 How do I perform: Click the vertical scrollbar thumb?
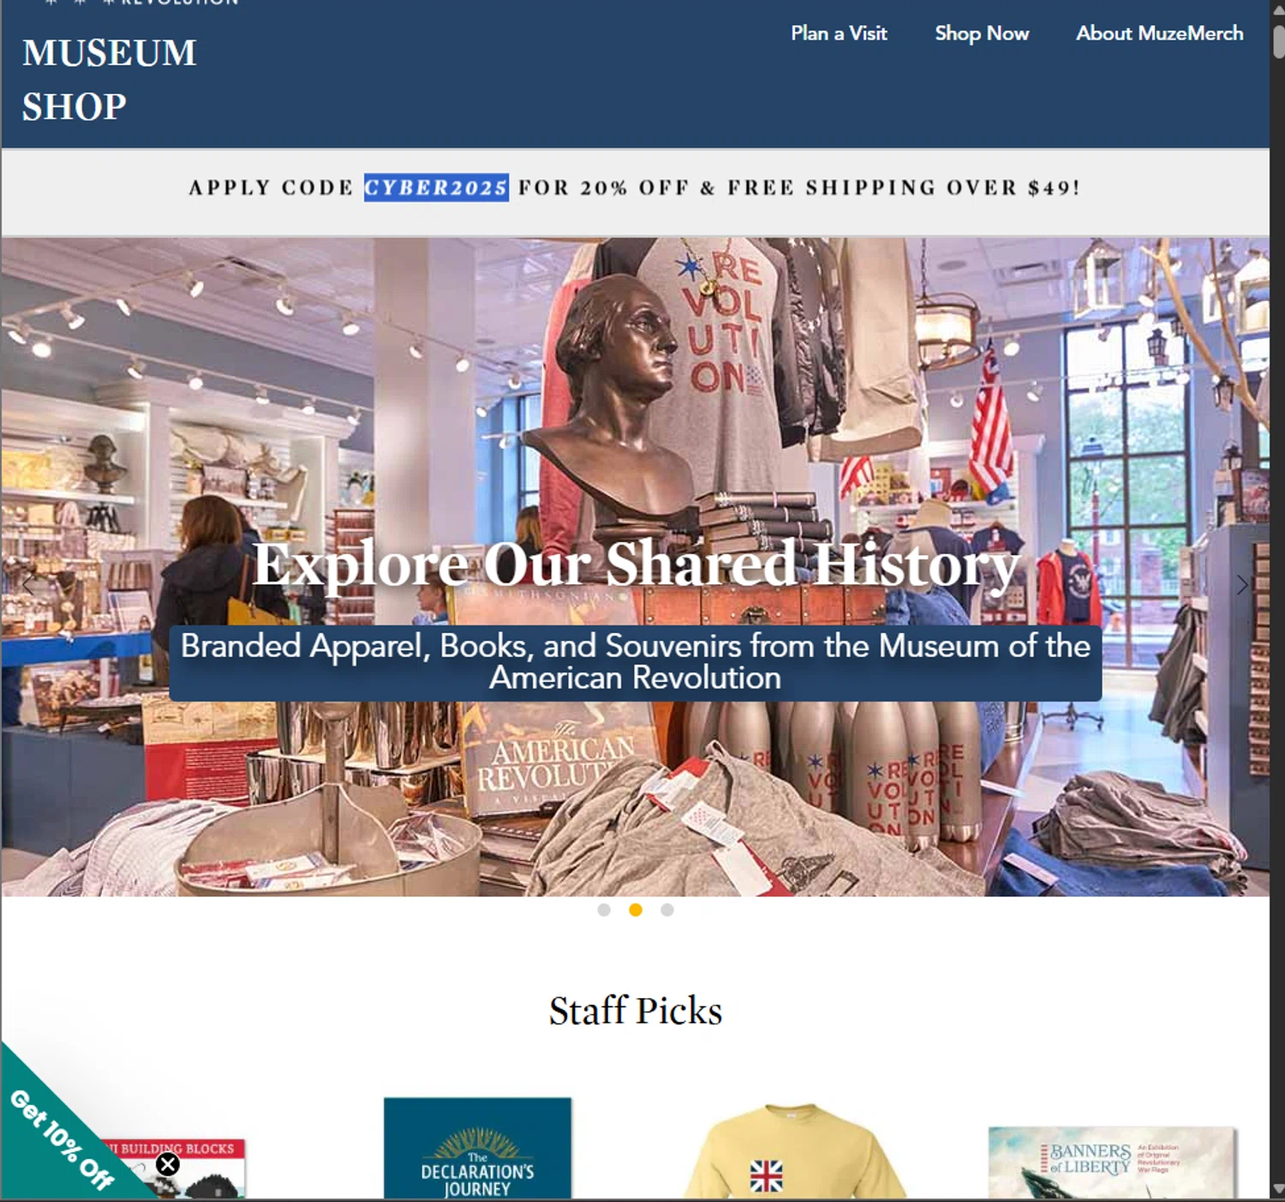pyautogui.click(x=1279, y=41)
